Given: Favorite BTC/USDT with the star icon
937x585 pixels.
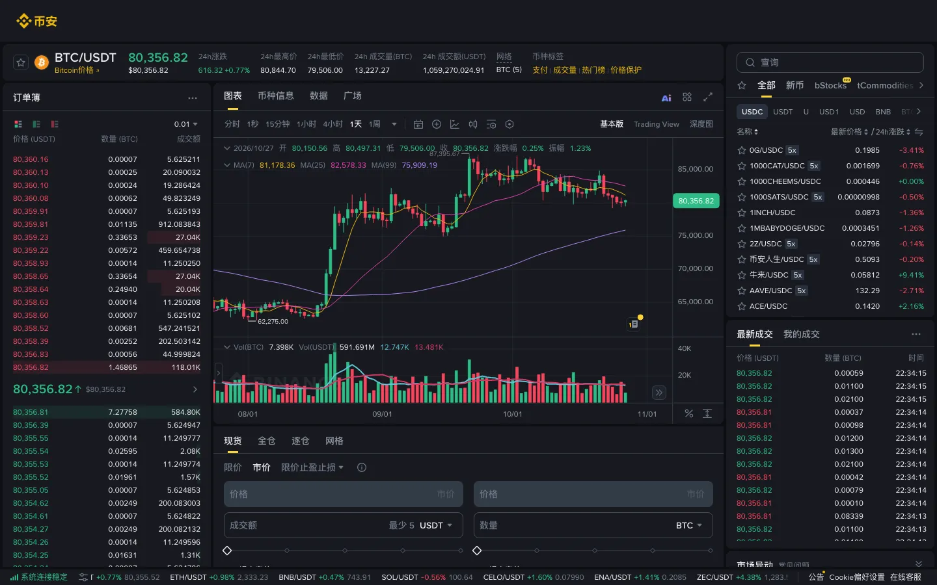Looking at the screenshot, I should [x=21, y=62].
